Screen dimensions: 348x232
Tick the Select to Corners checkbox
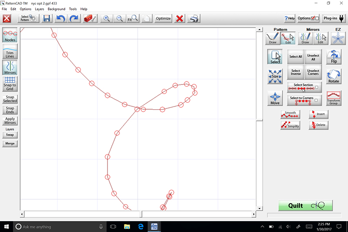click(x=317, y=101)
